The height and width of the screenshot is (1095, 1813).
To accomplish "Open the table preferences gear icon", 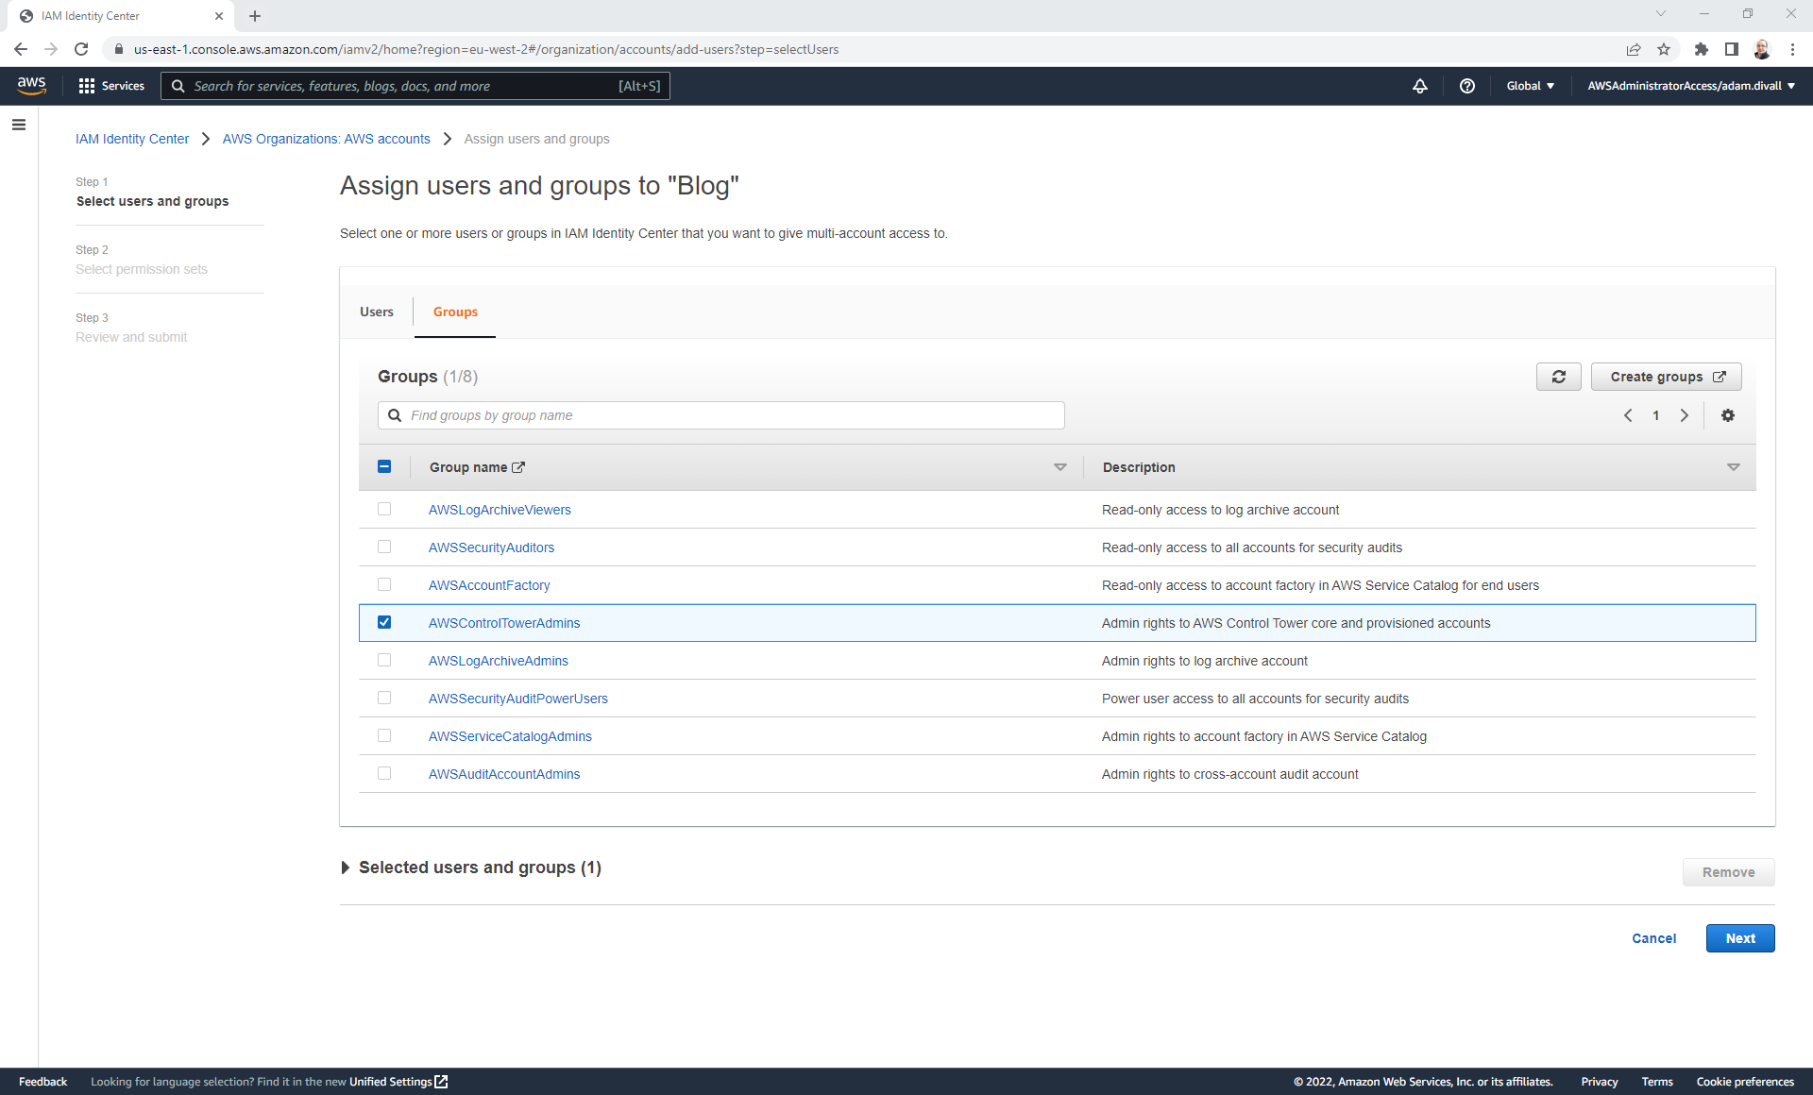I will [1727, 415].
